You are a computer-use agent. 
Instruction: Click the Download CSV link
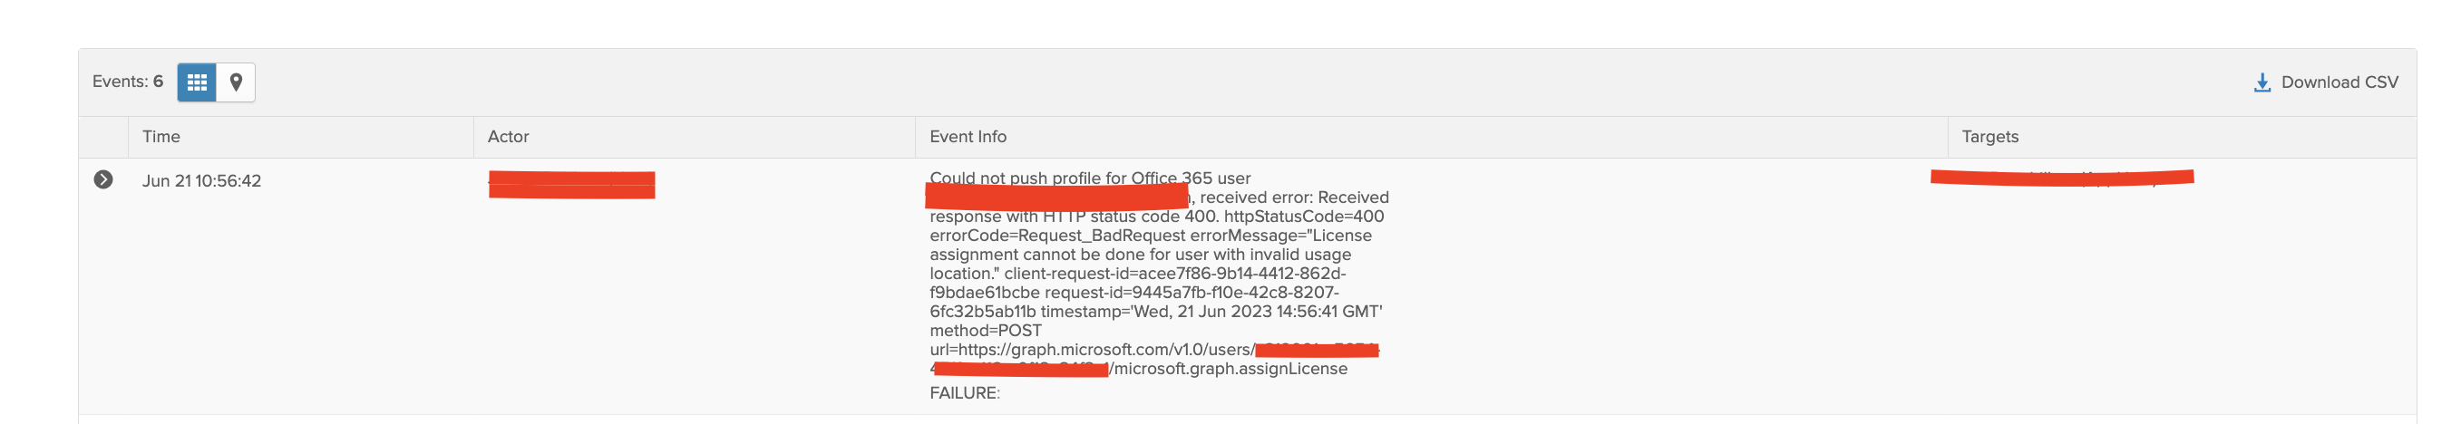(2339, 82)
